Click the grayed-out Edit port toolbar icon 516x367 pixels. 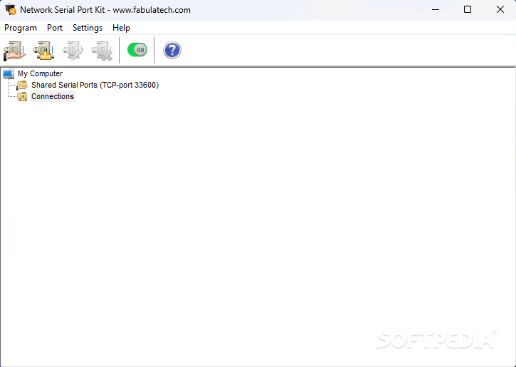[73, 51]
